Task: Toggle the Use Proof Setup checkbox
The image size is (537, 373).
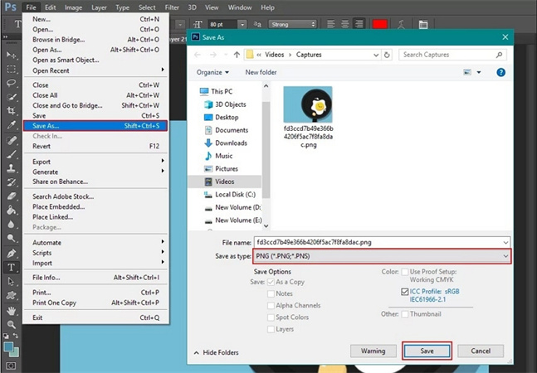Action: click(x=404, y=272)
